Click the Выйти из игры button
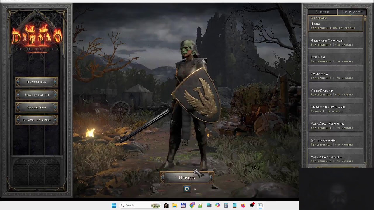The width and height of the screenshot is (374, 210). point(37,120)
